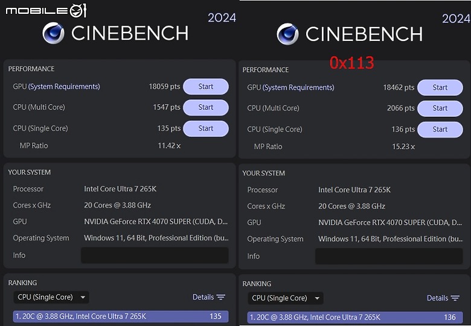Click the Details link in the right window ranking
Viewport: 471px width, 326px height.
click(x=437, y=298)
